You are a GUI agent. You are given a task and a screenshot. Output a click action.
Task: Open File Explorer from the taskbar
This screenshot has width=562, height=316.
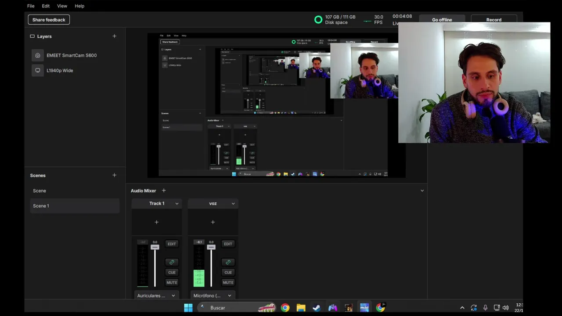(301, 308)
